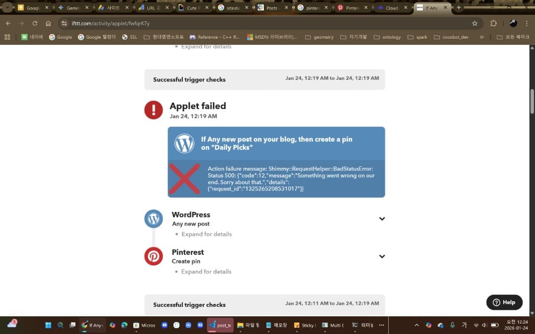
Task: Bookmark this page with the star icon
Action: click(x=474, y=23)
